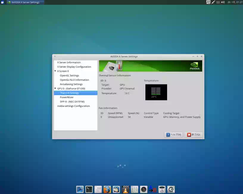Select GPU 0 - (GeForce GT 630)
Screen dimensions: 243x194
71,88
